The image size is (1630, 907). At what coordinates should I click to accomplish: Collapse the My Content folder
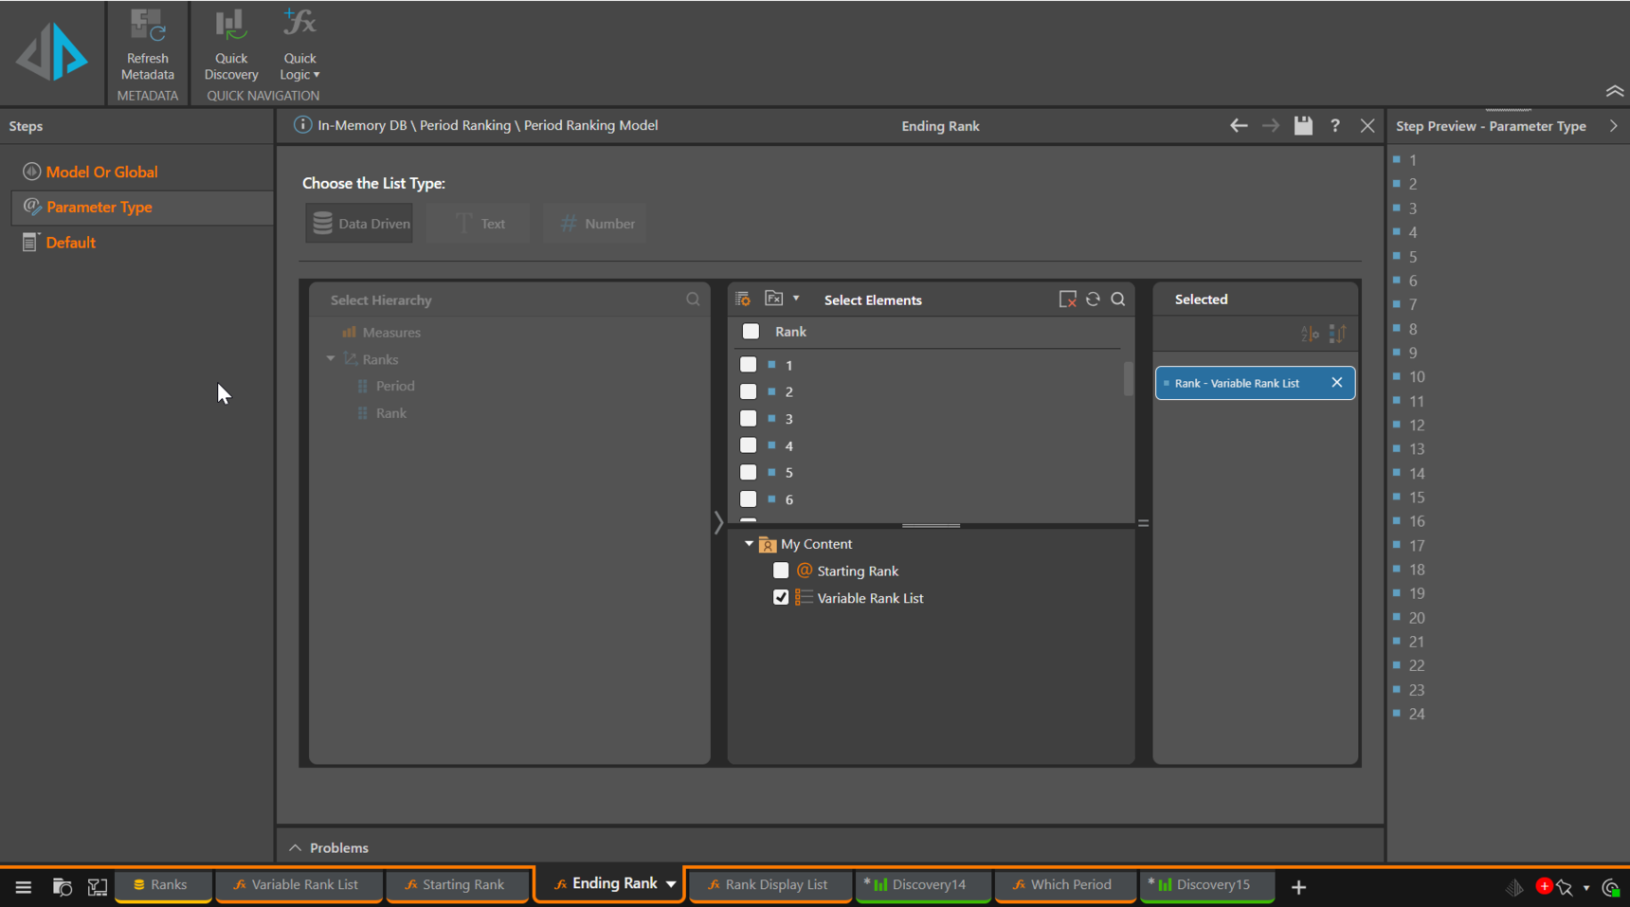[x=749, y=544]
